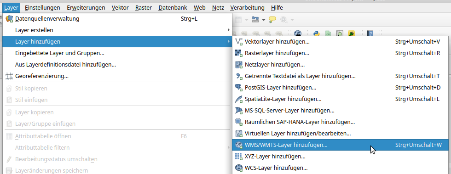Open Eingebettete Layer und Gruppen dialog
The image size is (451, 174).
pyautogui.click(x=117, y=53)
